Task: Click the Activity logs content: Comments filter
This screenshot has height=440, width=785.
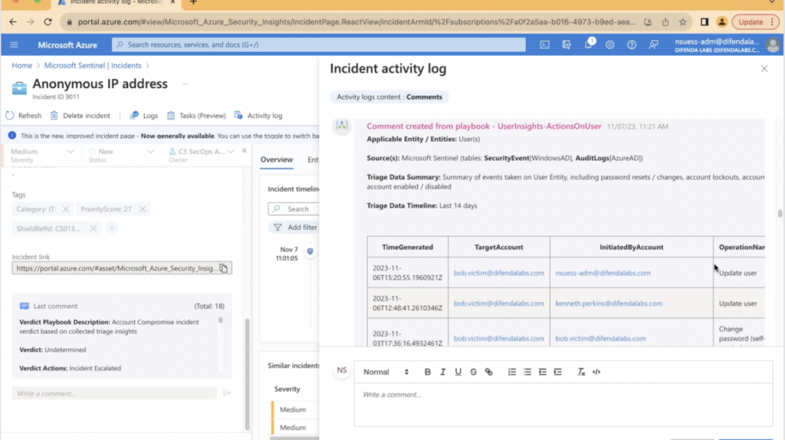Action: (389, 97)
